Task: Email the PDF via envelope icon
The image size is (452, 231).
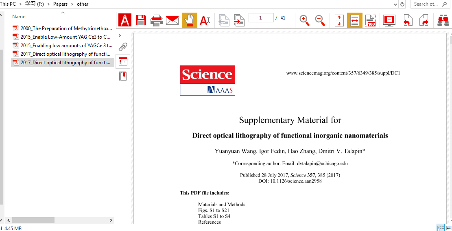Action: [x=173, y=20]
